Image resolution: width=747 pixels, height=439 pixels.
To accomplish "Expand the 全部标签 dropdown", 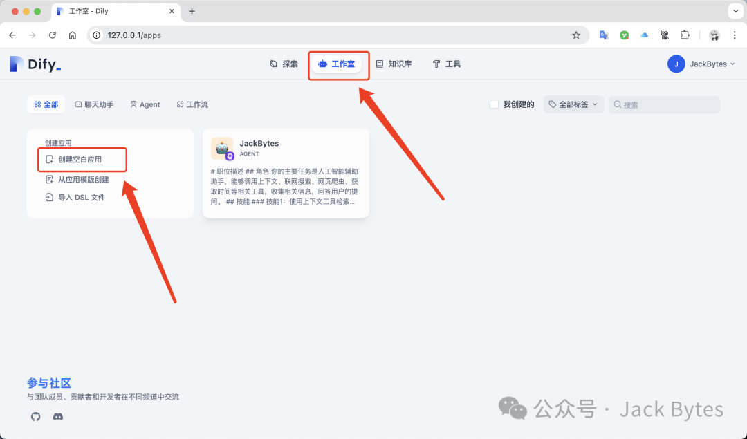I will (573, 104).
